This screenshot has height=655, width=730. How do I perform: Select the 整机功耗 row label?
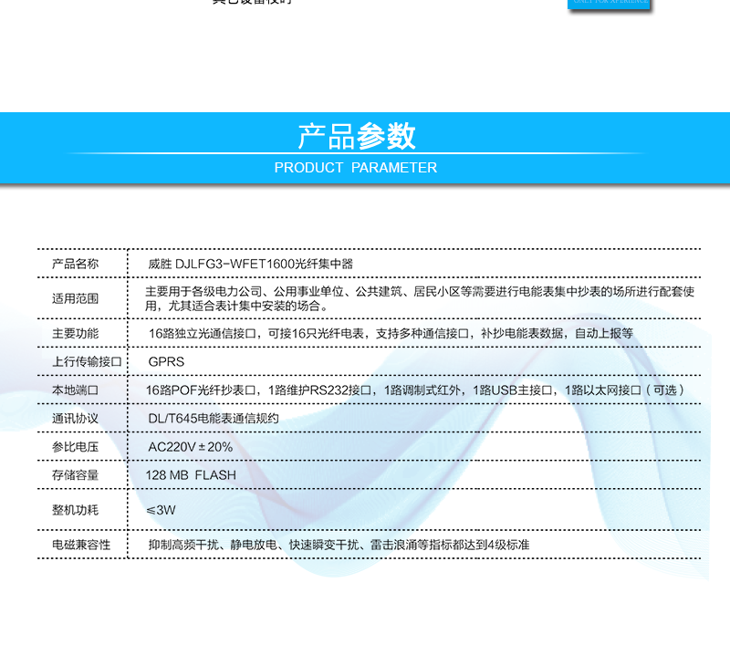click(76, 510)
